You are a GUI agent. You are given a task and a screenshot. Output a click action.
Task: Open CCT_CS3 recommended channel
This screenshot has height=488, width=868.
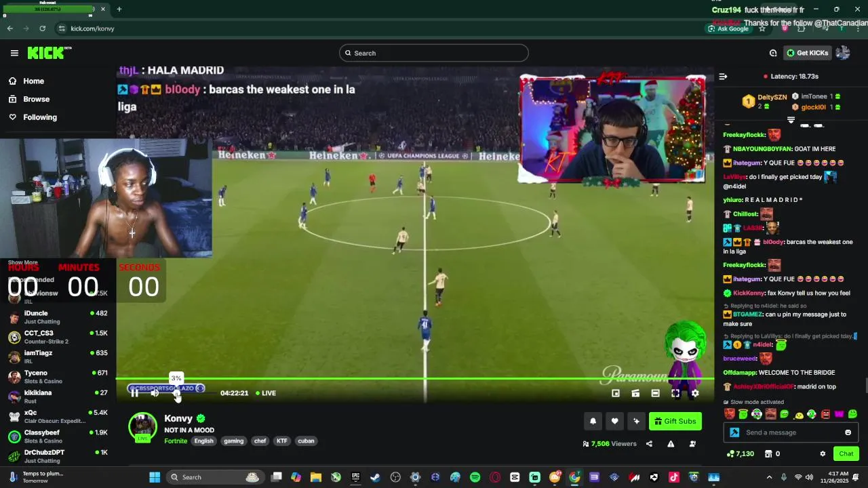click(58, 337)
